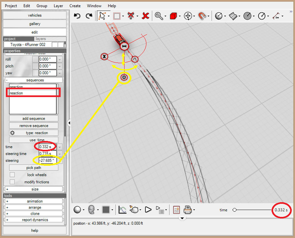Click the dark gray color swatch

click(106, 210)
